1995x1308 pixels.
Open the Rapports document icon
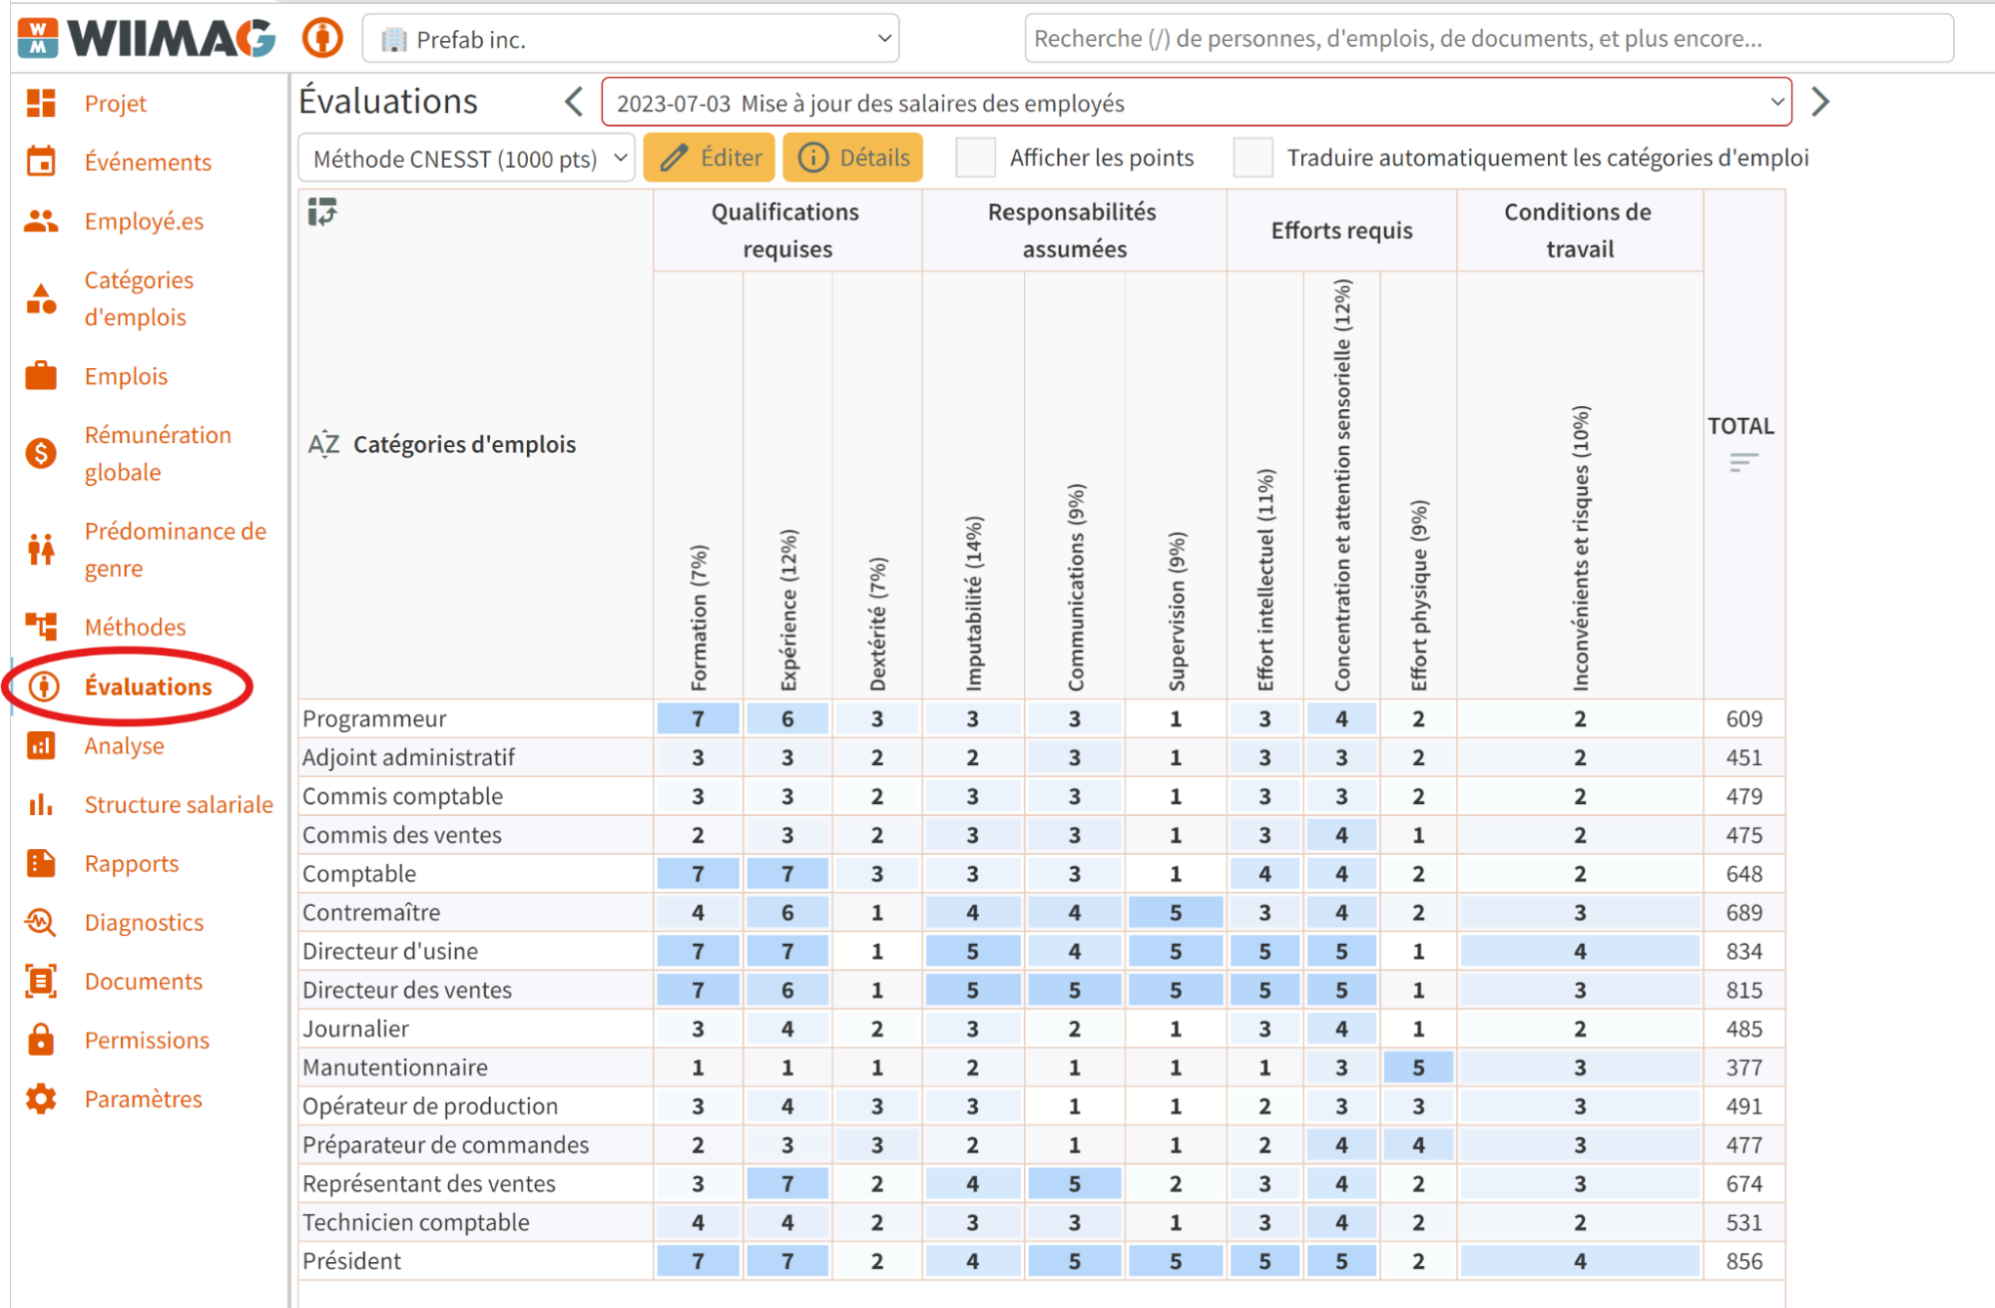click(x=41, y=863)
